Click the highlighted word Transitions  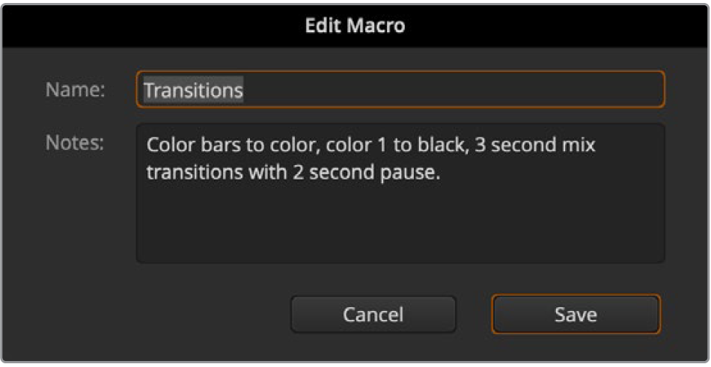pos(193,90)
